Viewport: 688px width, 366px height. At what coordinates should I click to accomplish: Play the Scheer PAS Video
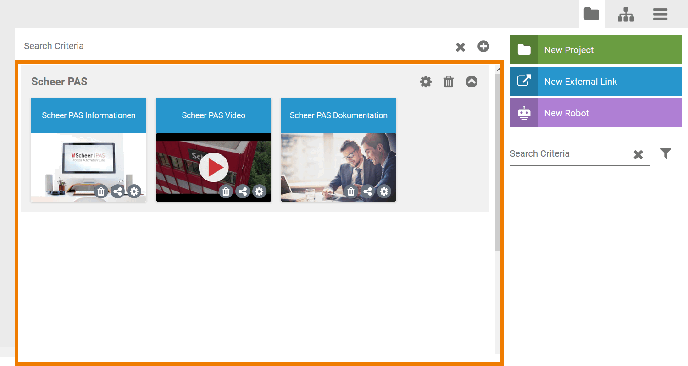[x=214, y=167]
